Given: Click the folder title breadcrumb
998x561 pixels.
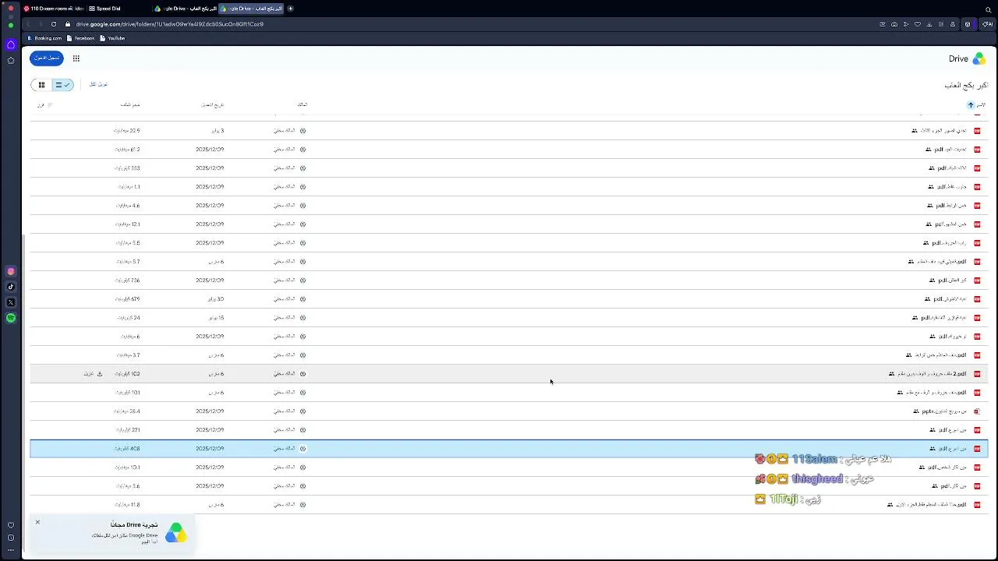Looking at the screenshot, I should pyautogui.click(x=966, y=85).
